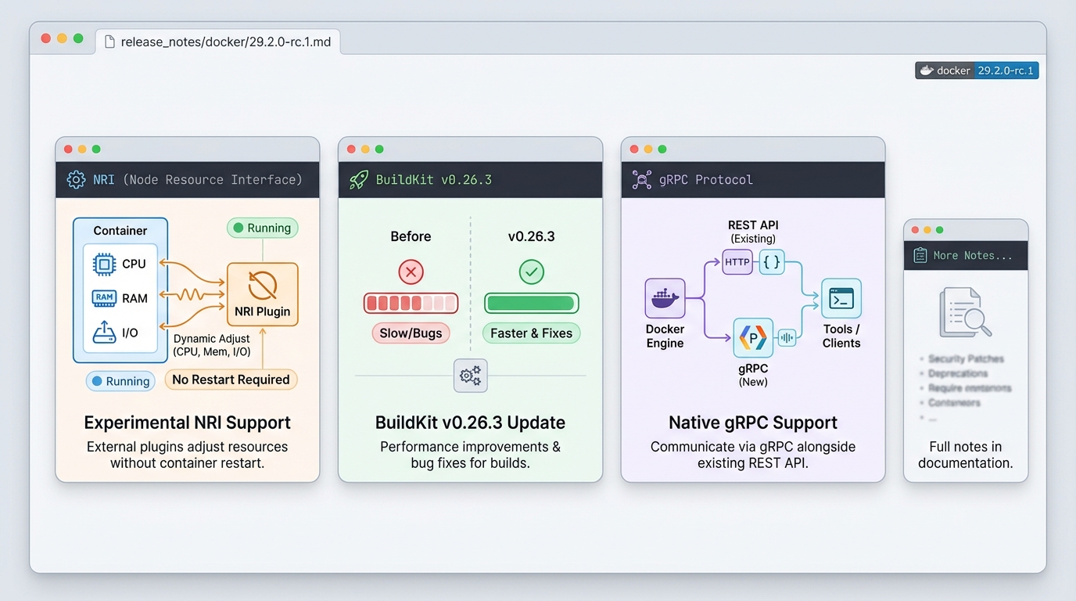Open the 29.2.0-rc.1 version dropdown badge
Image resolution: width=1076 pixels, height=601 pixels.
(1007, 70)
